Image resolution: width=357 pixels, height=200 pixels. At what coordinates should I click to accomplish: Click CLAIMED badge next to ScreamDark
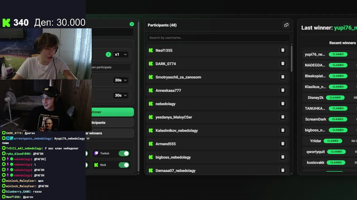point(338,119)
